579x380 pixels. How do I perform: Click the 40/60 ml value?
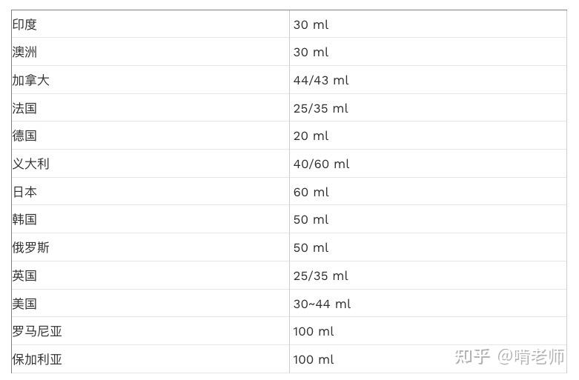coord(320,164)
